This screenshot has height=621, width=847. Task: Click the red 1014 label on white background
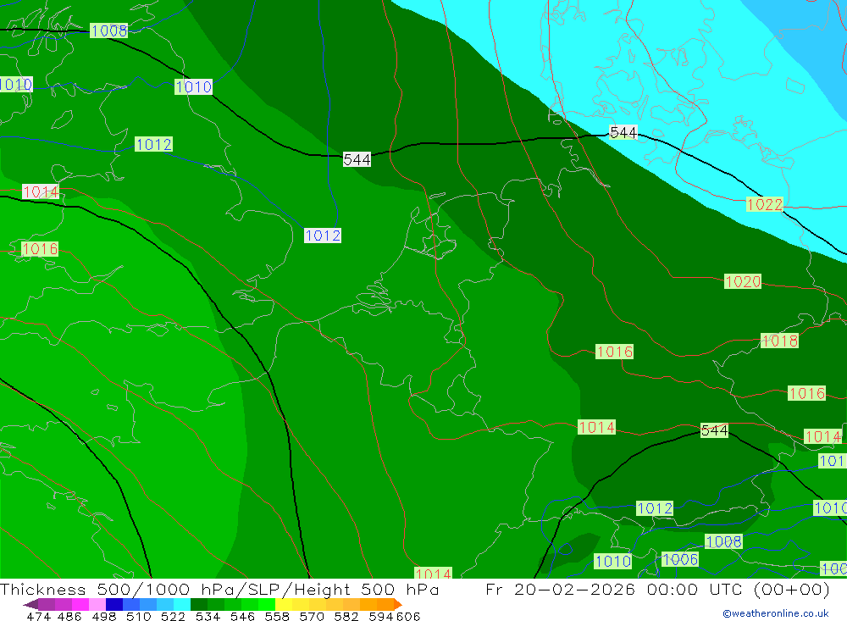point(41,191)
